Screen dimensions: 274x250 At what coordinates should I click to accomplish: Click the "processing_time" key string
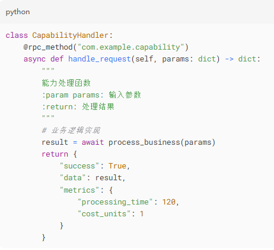coord(115,202)
